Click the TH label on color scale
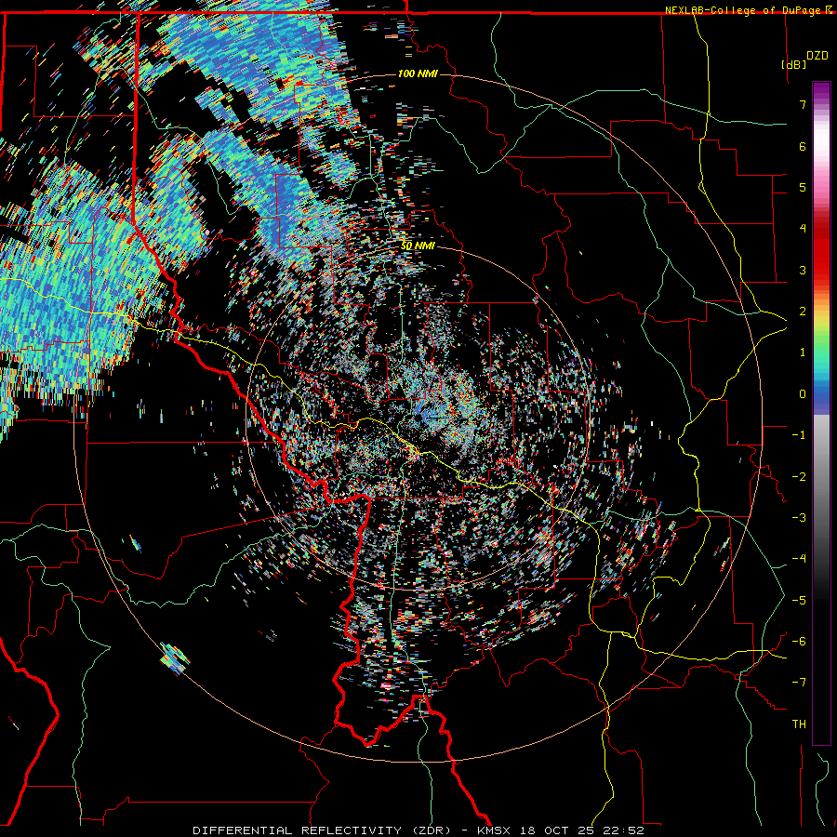 coord(799,724)
